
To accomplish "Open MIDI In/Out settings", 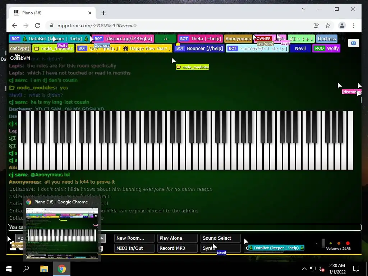I will coord(134,248).
